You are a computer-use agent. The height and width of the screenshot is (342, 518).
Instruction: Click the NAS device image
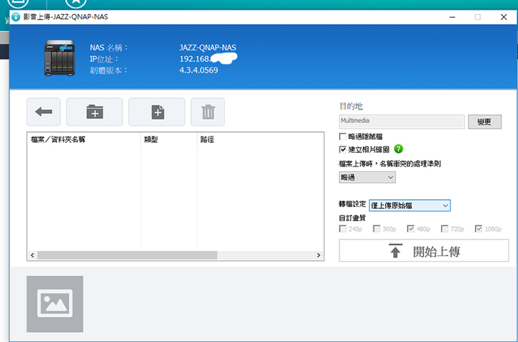coord(60,58)
